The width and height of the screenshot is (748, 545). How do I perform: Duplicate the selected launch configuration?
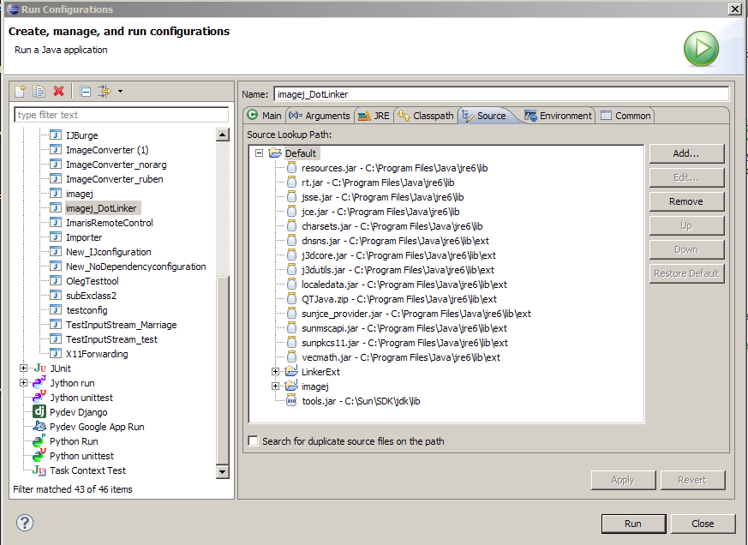click(38, 91)
